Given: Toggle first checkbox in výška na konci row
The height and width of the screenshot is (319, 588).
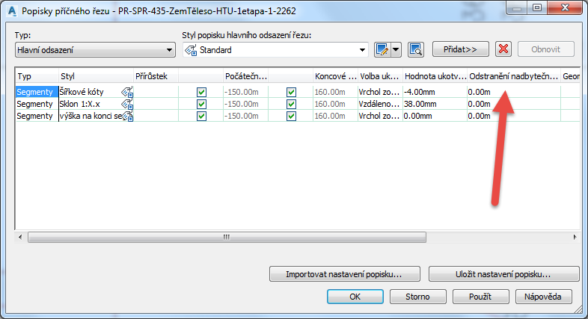Looking at the screenshot, I should [x=201, y=116].
